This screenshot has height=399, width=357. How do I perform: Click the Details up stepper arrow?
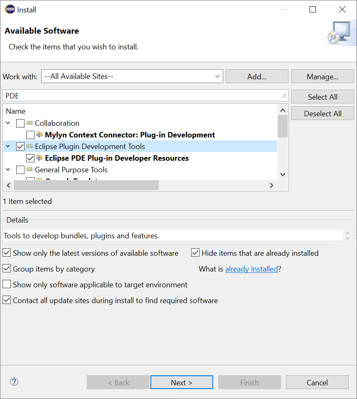[x=347, y=233]
